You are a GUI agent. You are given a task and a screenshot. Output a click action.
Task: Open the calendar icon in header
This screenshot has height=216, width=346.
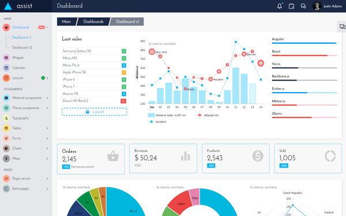click(291, 6)
